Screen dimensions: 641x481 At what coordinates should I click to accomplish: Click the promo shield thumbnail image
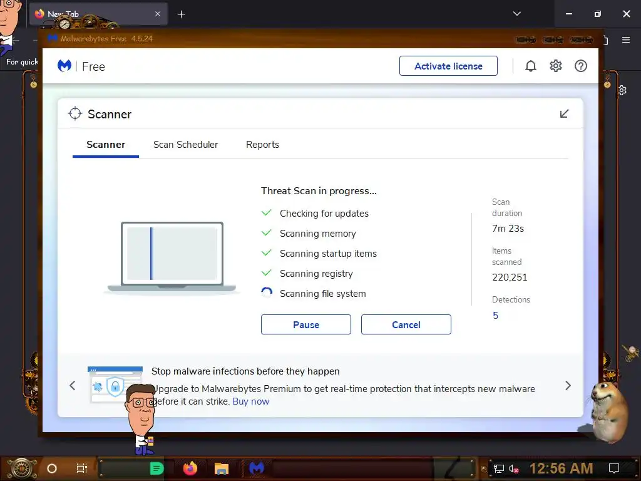pos(115,385)
